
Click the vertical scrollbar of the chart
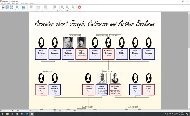pos(189,61)
